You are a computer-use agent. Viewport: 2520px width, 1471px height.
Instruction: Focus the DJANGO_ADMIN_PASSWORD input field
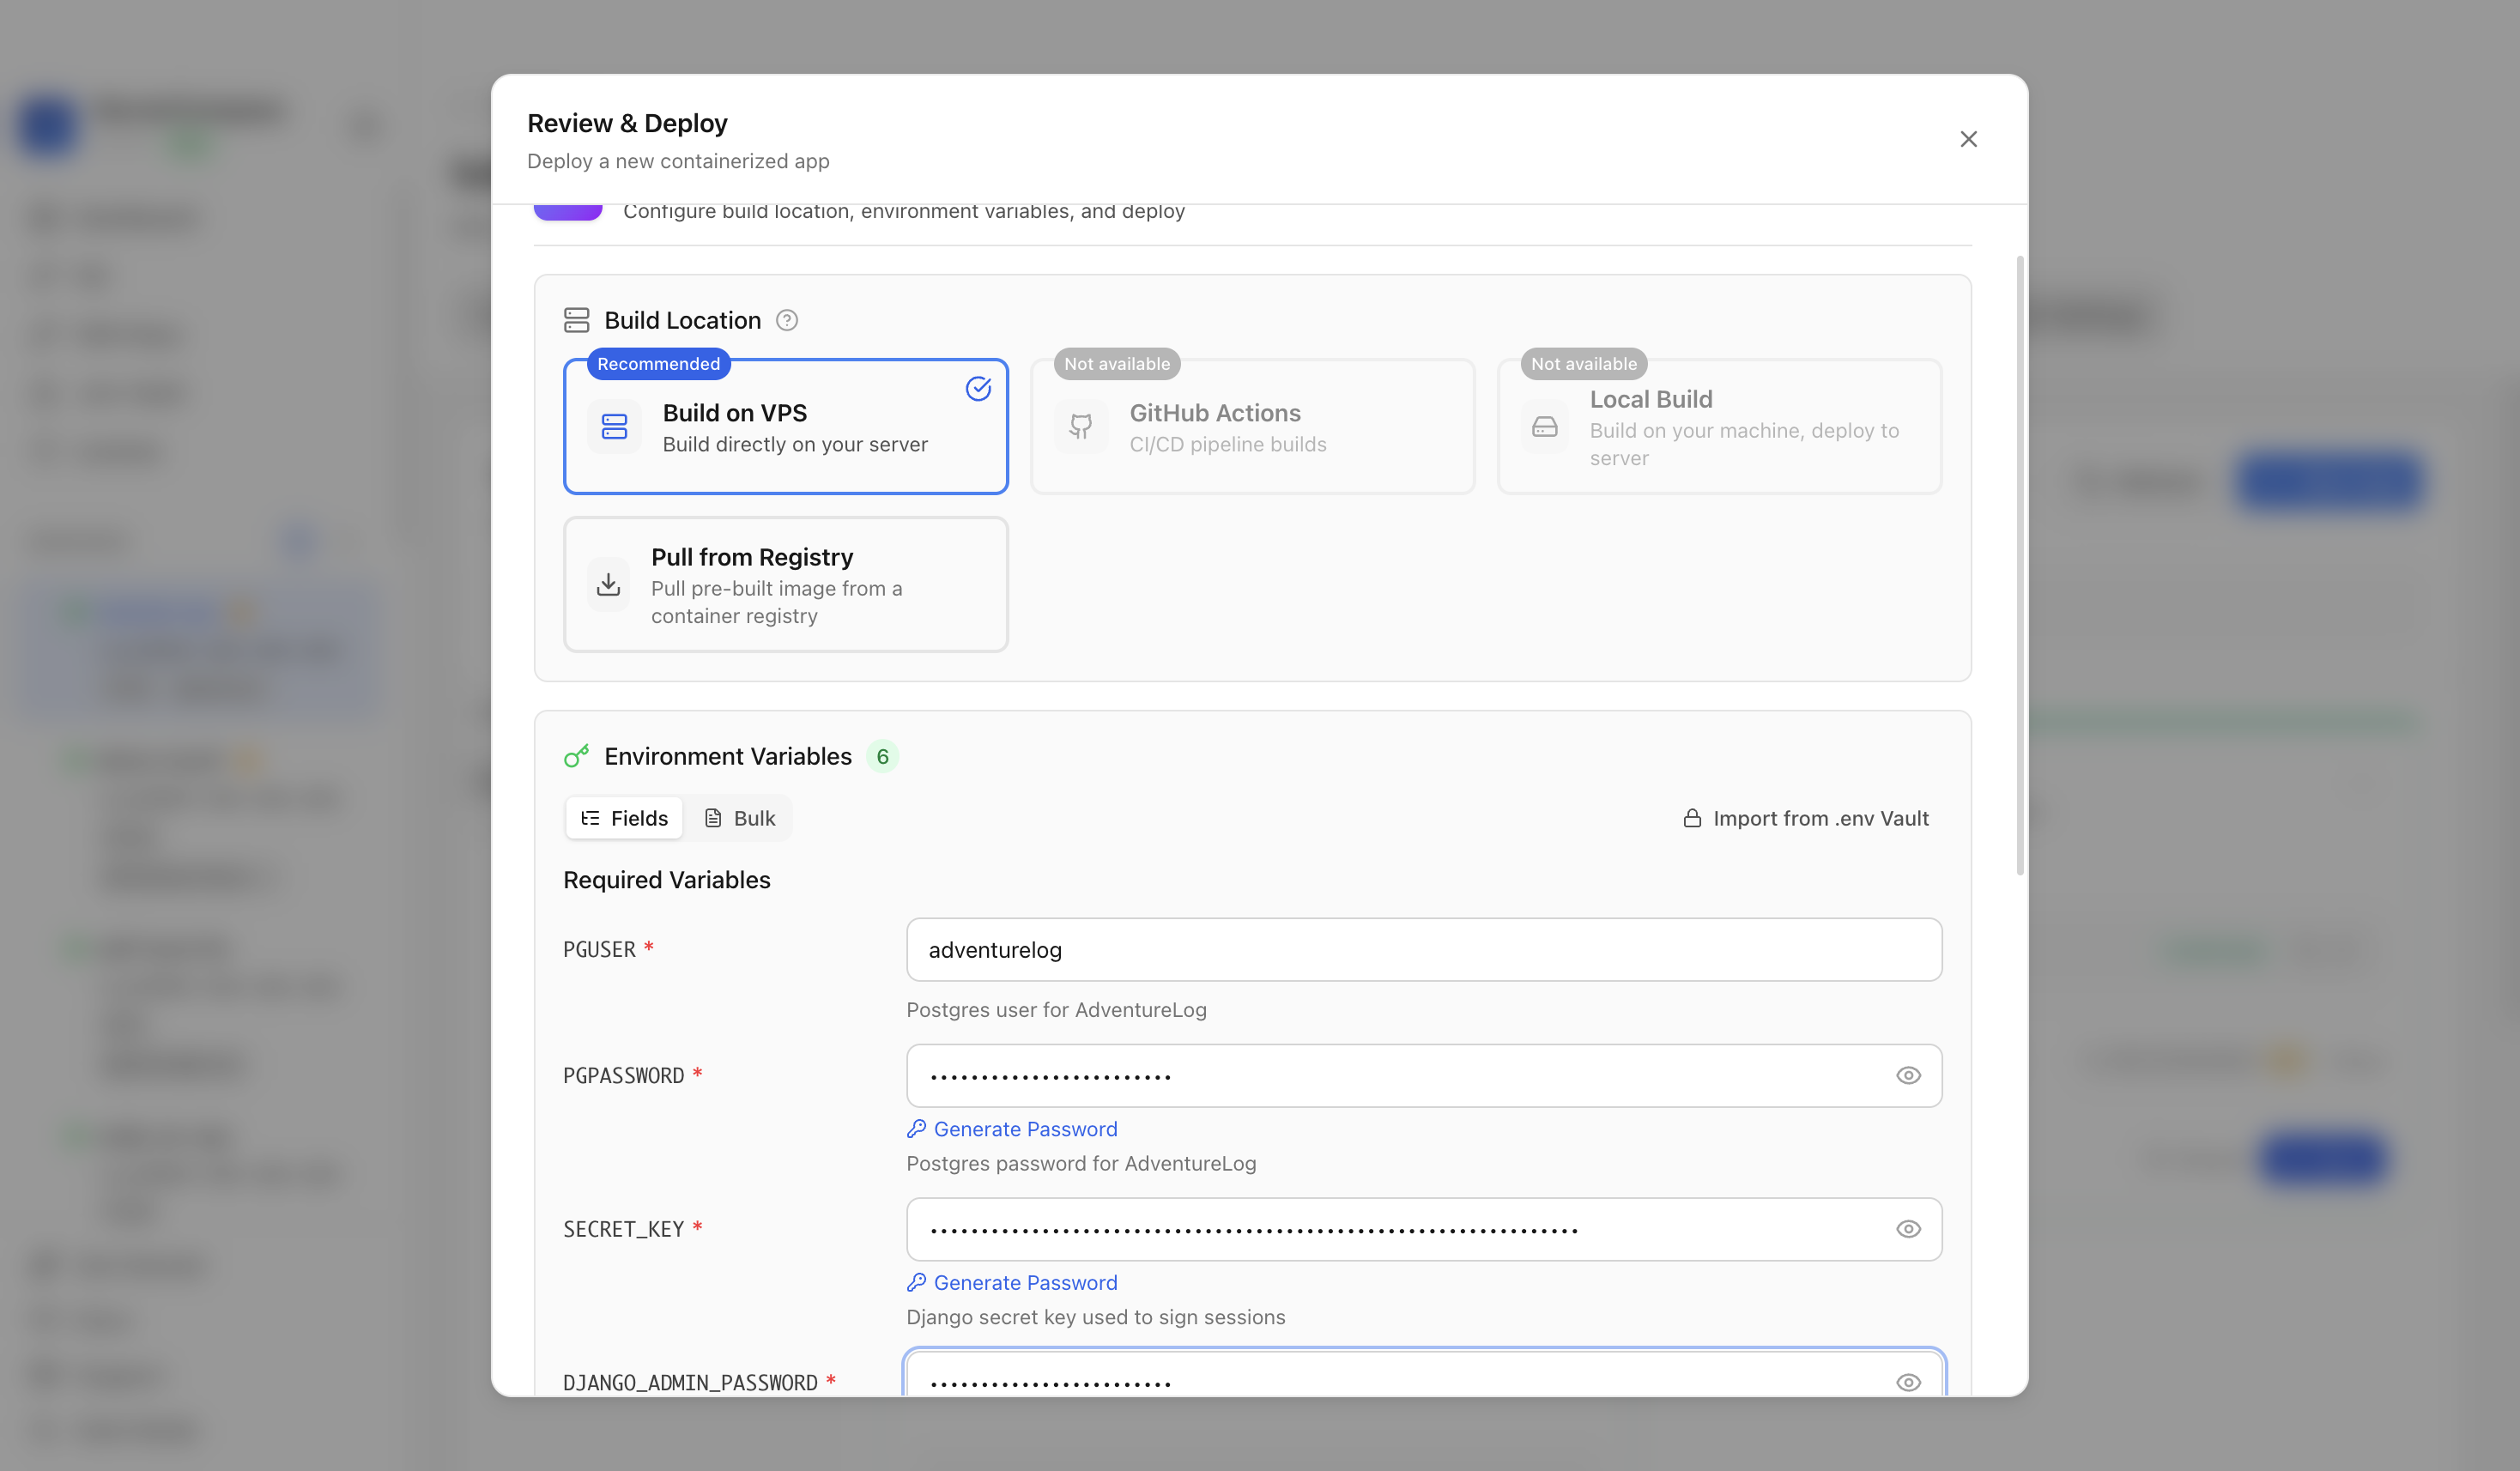pos(1424,1374)
